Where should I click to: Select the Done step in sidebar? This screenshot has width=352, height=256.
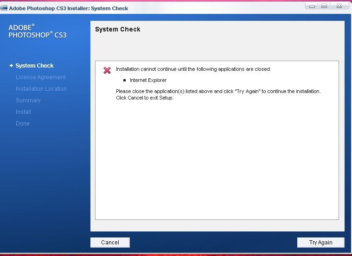[x=23, y=124]
